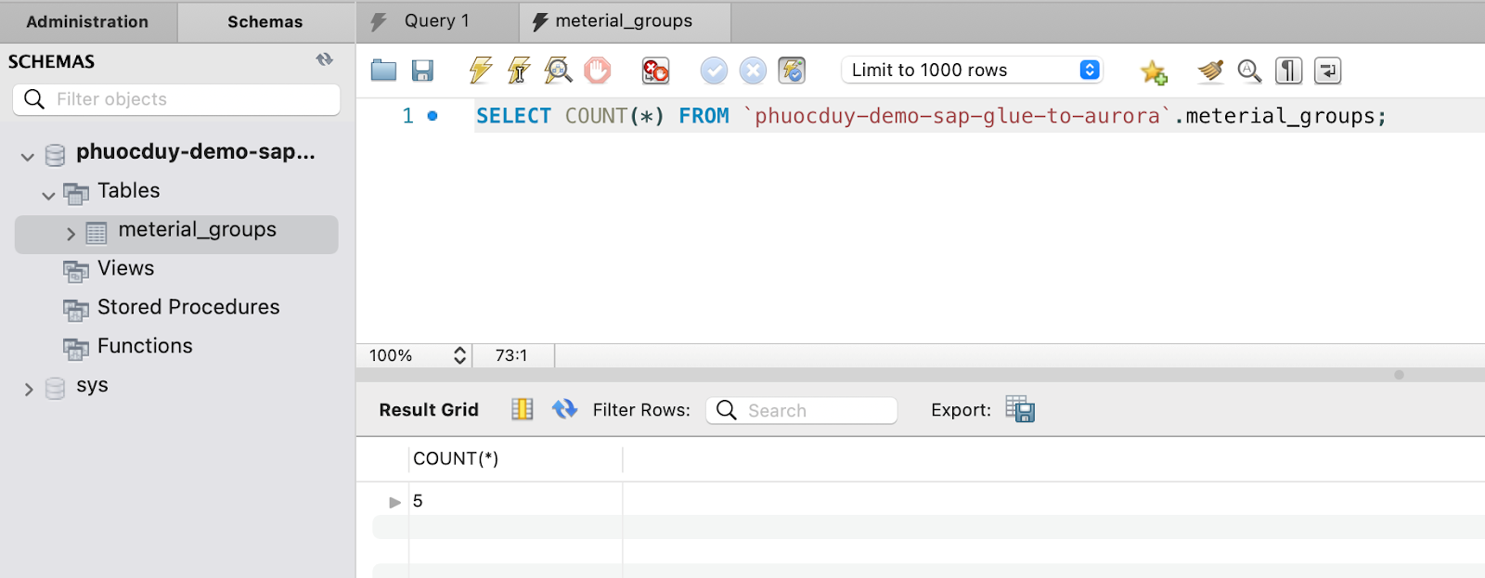Select the Functions node
Image resolution: width=1485 pixels, height=578 pixels.
(145, 346)
